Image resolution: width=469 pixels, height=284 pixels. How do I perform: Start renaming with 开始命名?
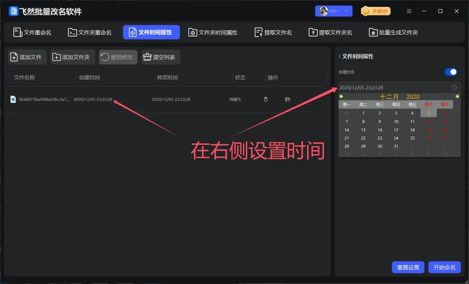(x=444, y=267)
